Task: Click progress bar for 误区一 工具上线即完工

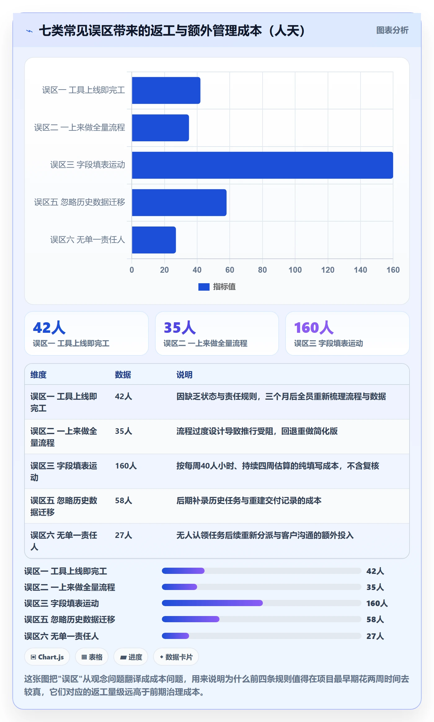Action: pyautogui.click(x=262, y=571)
